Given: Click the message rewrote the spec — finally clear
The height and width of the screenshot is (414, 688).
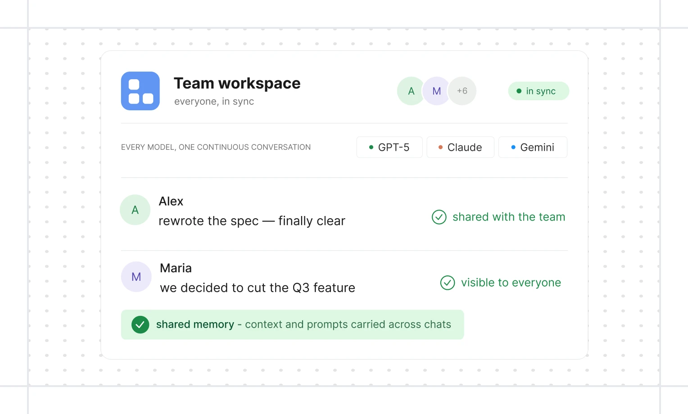Looking at the screenshot, I should 252,221.
